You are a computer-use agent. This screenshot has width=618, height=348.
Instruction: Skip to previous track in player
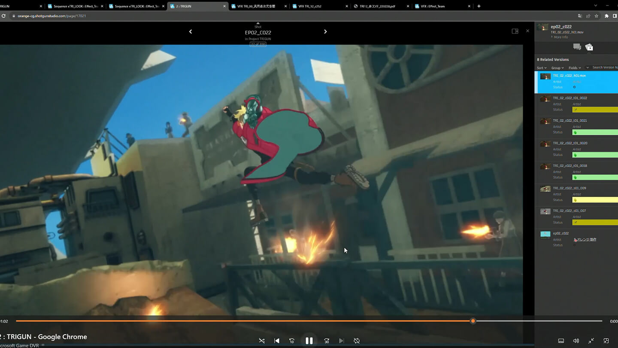tap(277, 341)
